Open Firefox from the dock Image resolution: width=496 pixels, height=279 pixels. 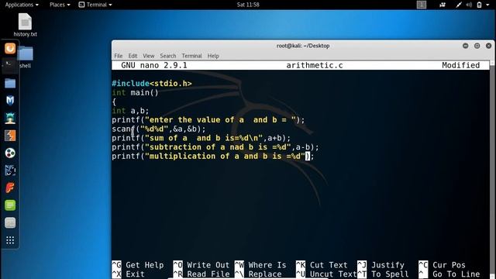point(10,48)
